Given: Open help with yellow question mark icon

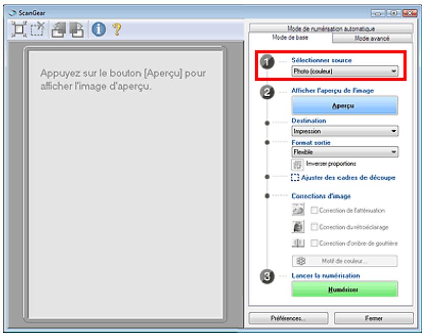Looking at the screenshot, I should [x=117, y=29].
